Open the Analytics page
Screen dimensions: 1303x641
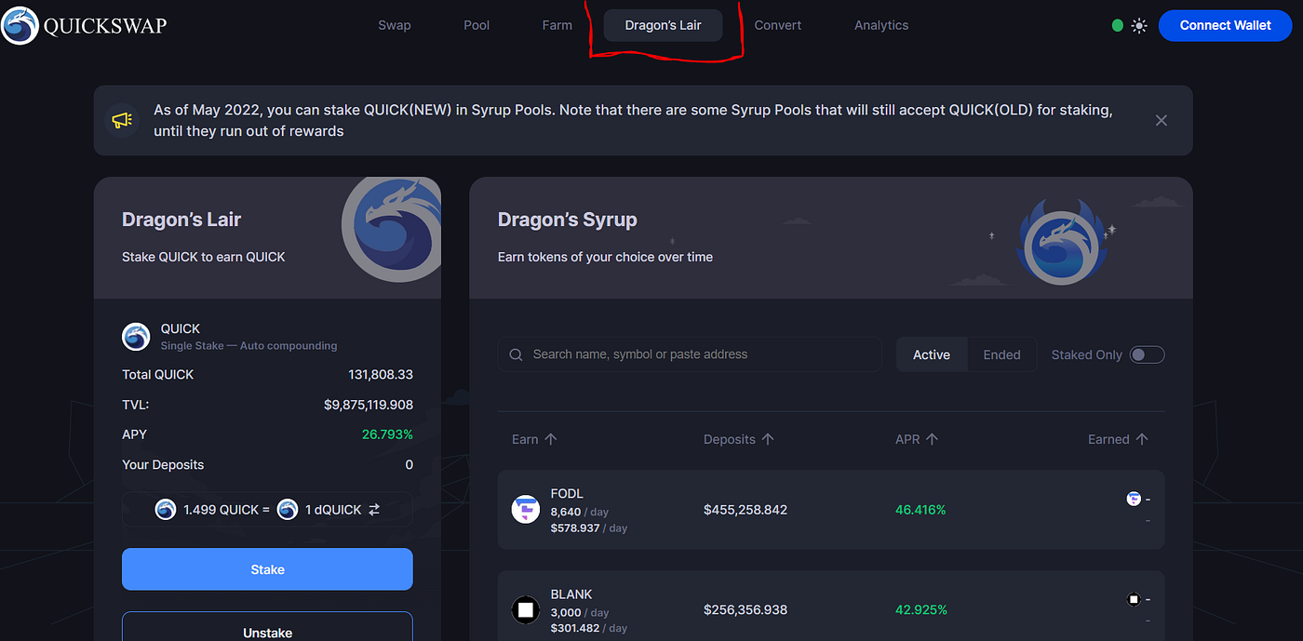pyautogui.click(x=881, y=25)
